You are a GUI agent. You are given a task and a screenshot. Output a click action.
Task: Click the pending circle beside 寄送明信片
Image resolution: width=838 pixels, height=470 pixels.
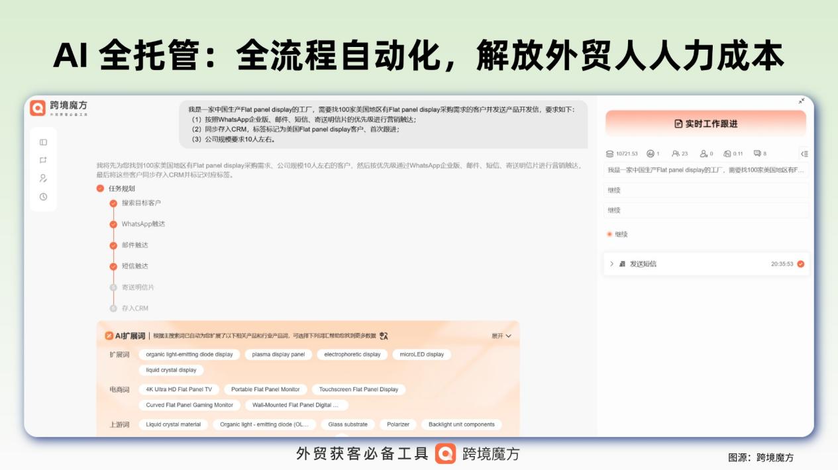(113, 287)
